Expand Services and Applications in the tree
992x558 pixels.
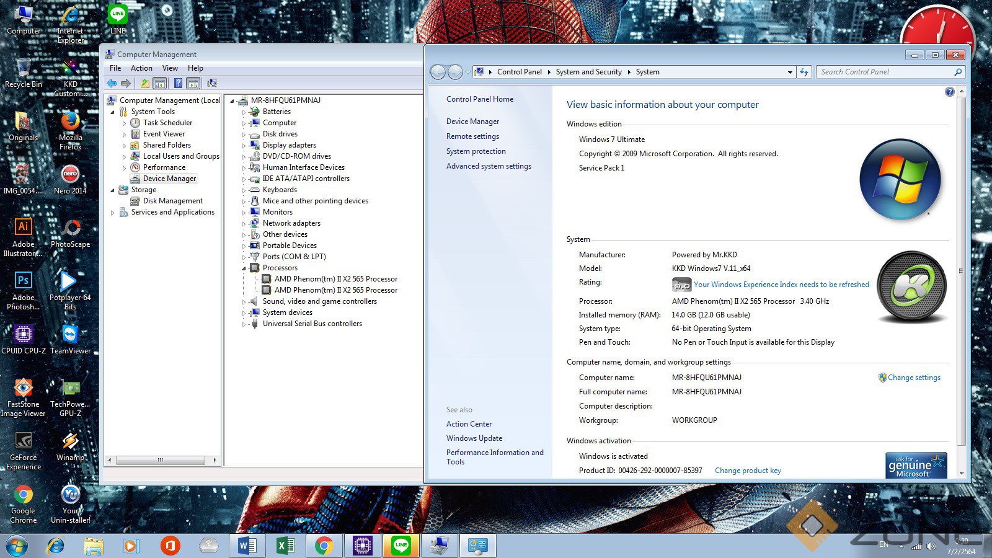(x=112, y=212)
